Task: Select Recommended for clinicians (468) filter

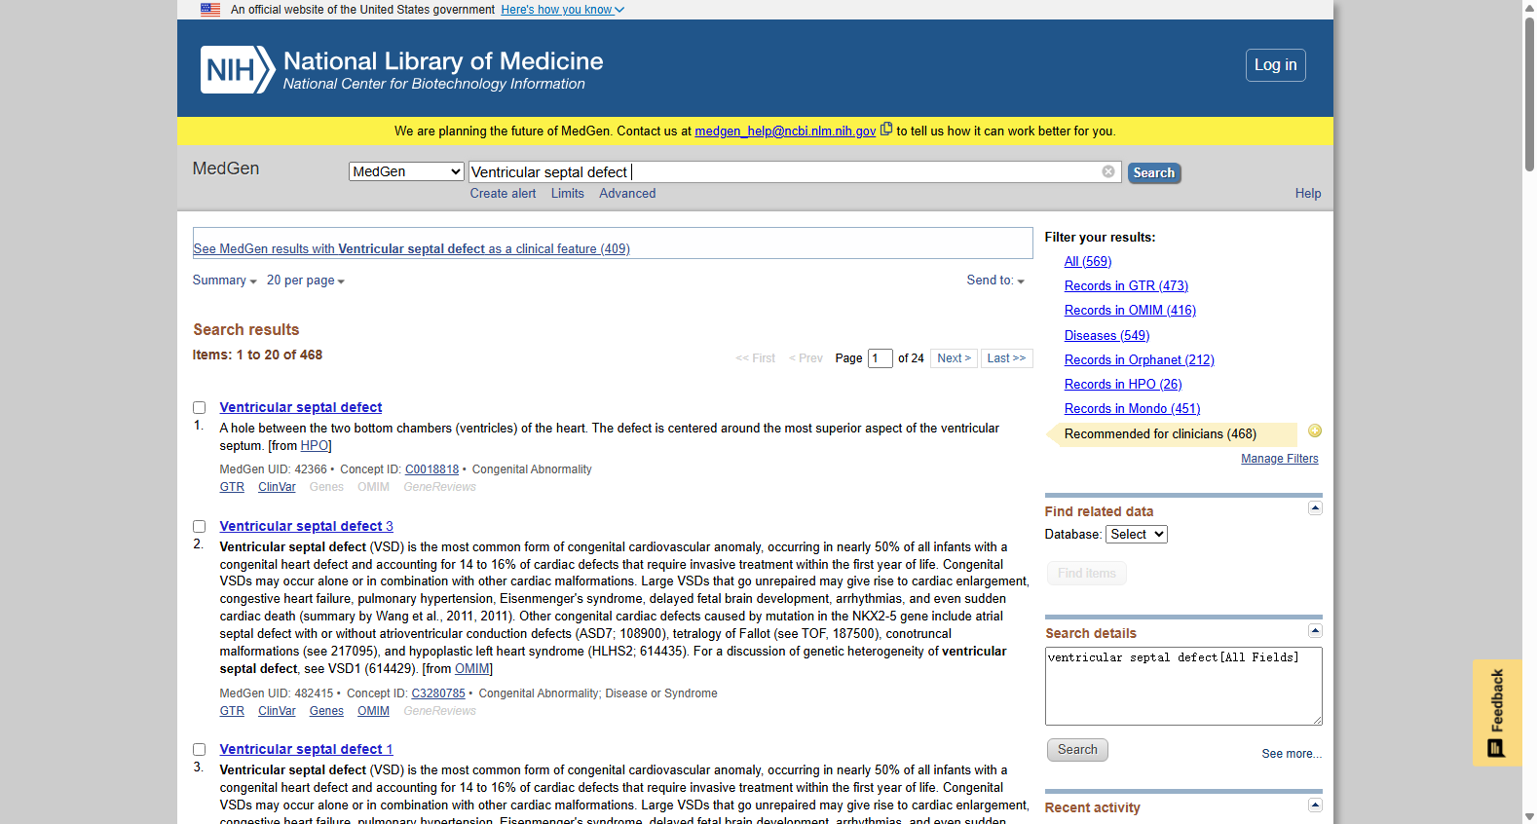Action: (x=1160, y=434)
